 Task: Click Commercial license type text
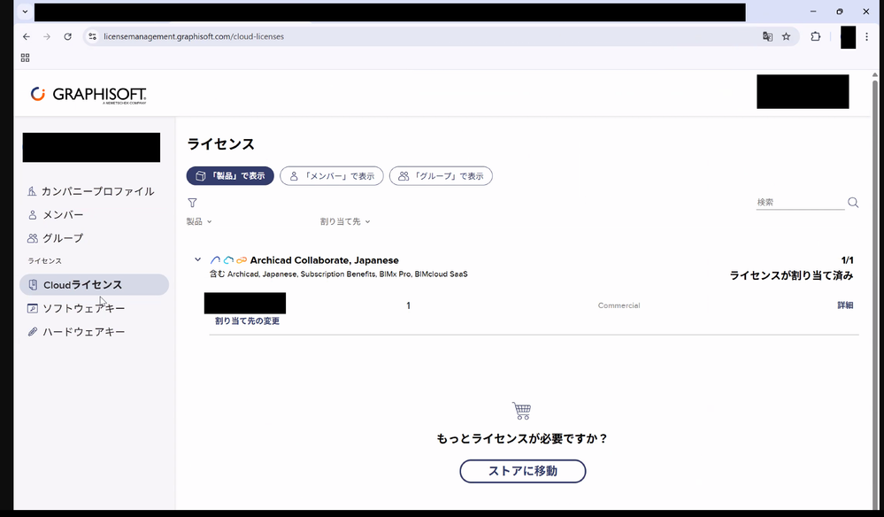(x=619, y=305)
